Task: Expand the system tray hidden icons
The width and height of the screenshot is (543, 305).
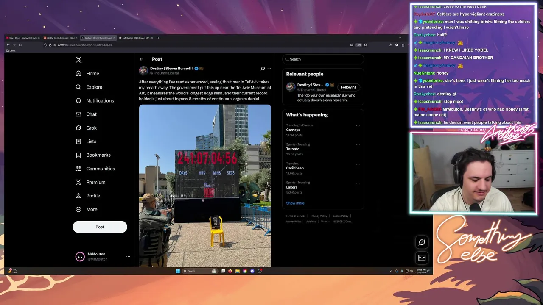Action: point(391,271)
